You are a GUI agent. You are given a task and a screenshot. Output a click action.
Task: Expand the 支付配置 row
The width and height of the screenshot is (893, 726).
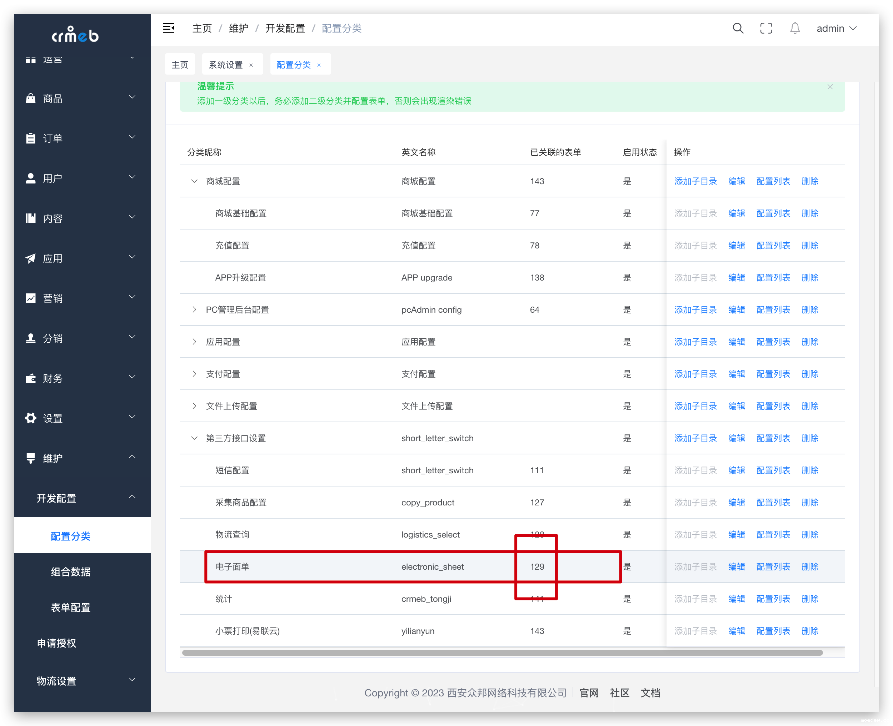coord(194,374)
